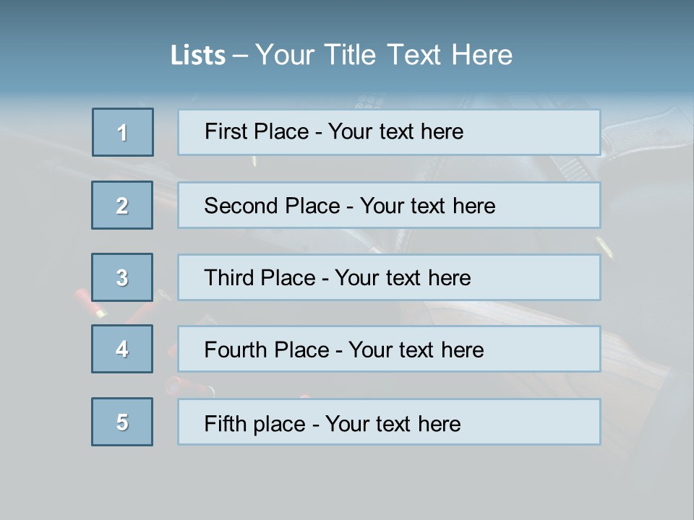This screenshot has height=520, width=694.
Task: Click the "Second Place - Your text here" bar
Action: (389, 205)
